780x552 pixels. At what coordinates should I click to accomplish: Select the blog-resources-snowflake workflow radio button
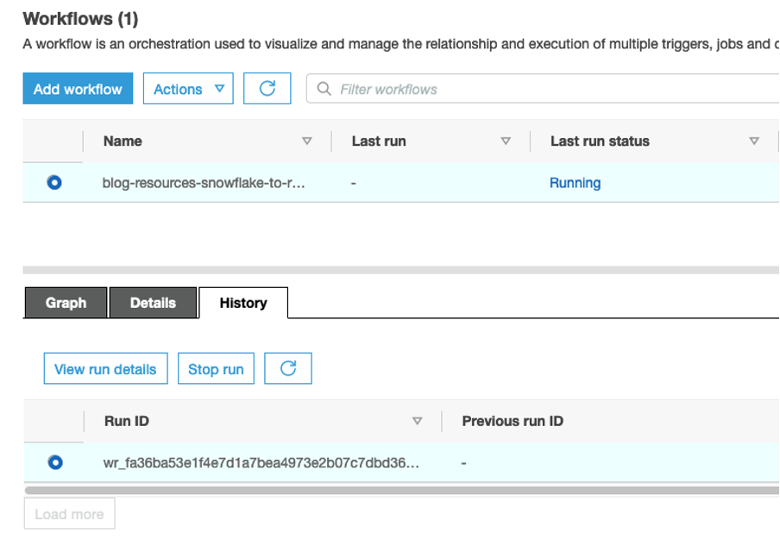(54, 183)
